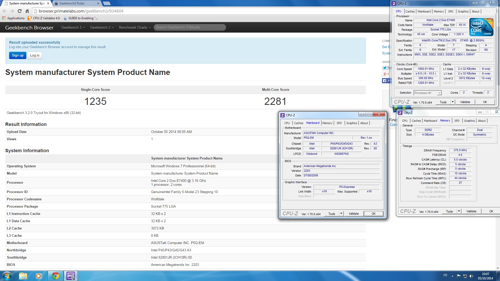Share result via Facebook icon
This screenshot has height=281, width=500.
(386, 81)
